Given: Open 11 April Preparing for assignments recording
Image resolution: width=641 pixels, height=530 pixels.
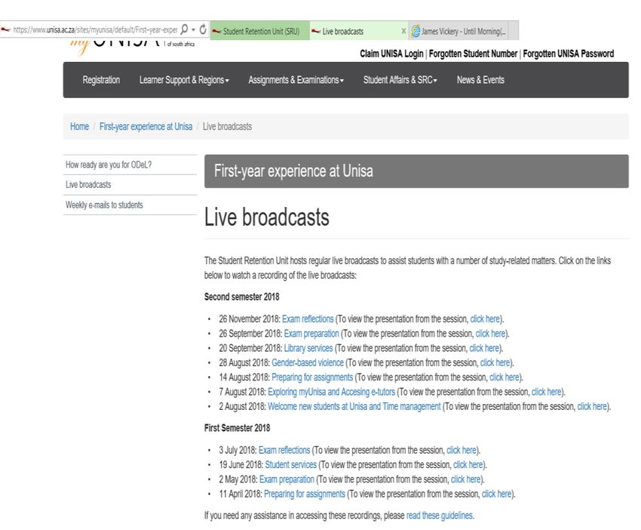Looking at the screenshot, I should [x=304, y=494].
